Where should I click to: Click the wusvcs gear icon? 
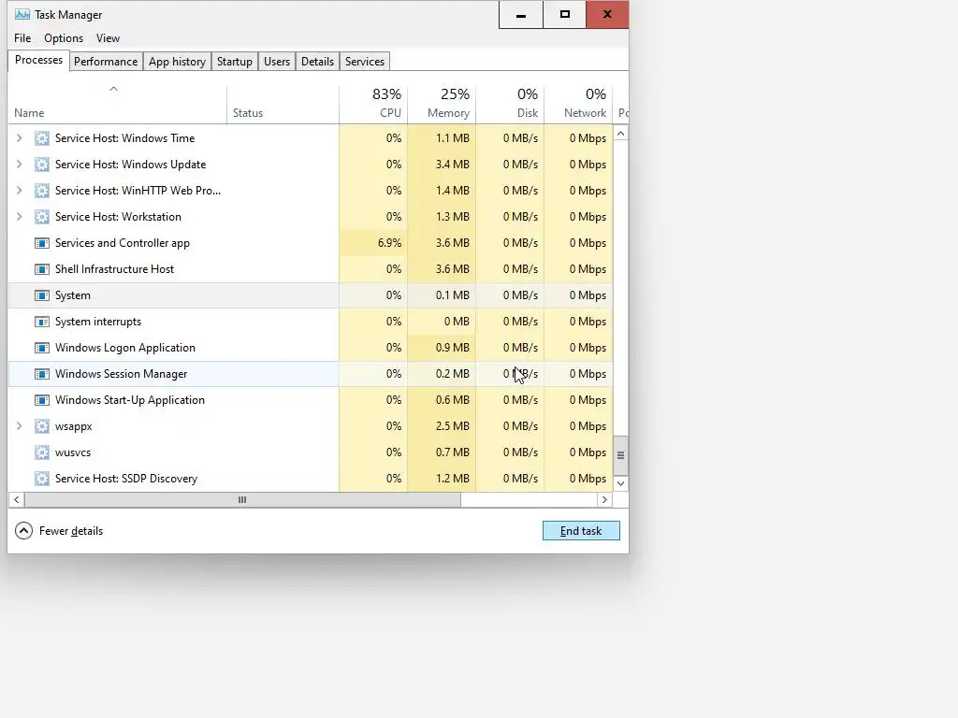pos(41,452)
